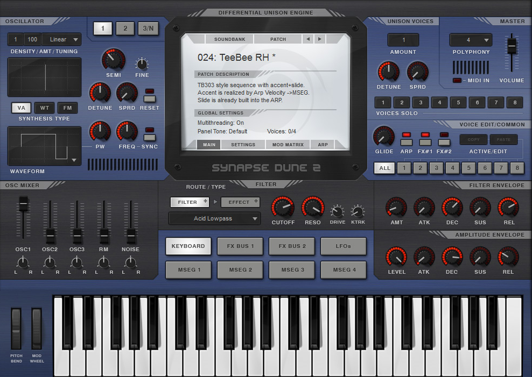Click the Amplitude Envelope DEC knob
Screen dimensions: 532x377
click(452, 257)
